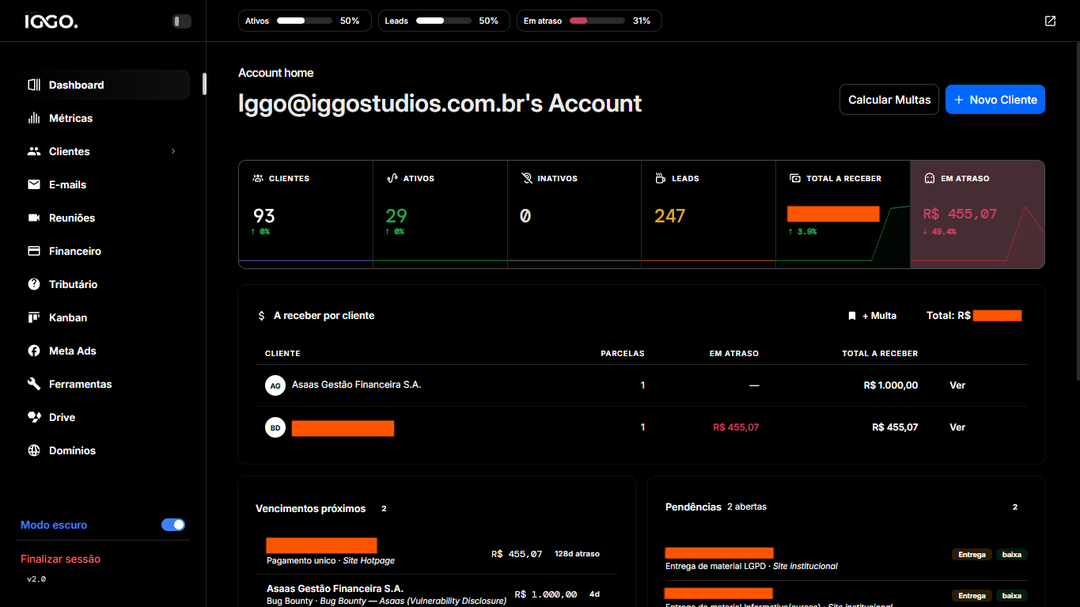Click the R$ 1.000,00 total a receber cell
The height and width of the screenshot is (607, 1080).
(x=891, y=385)
